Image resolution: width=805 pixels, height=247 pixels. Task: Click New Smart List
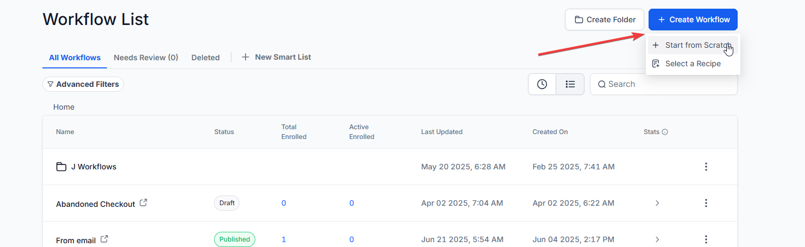pyautogui.click(x=276, y=57)
